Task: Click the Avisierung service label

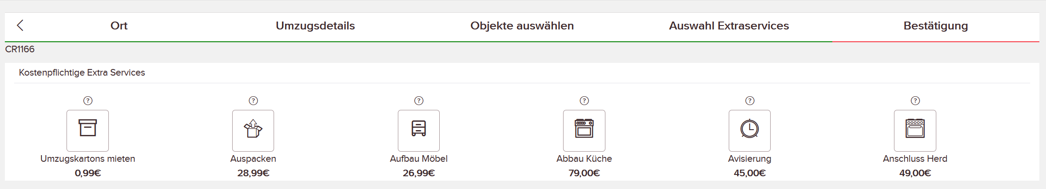Action: pos(749,159)
